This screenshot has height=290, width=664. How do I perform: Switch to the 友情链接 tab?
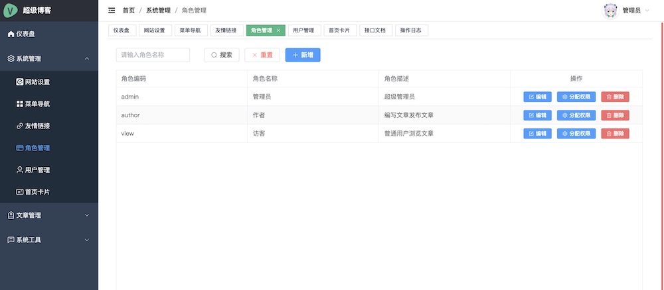point(226,30)
